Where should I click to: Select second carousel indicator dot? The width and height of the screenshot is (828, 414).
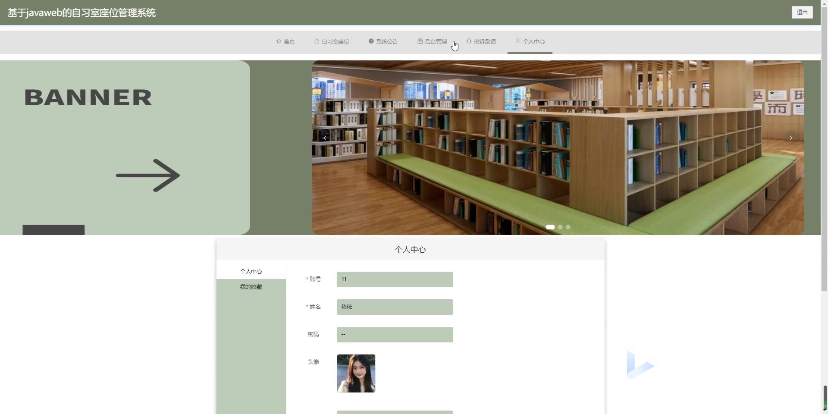tap(560, 227)
